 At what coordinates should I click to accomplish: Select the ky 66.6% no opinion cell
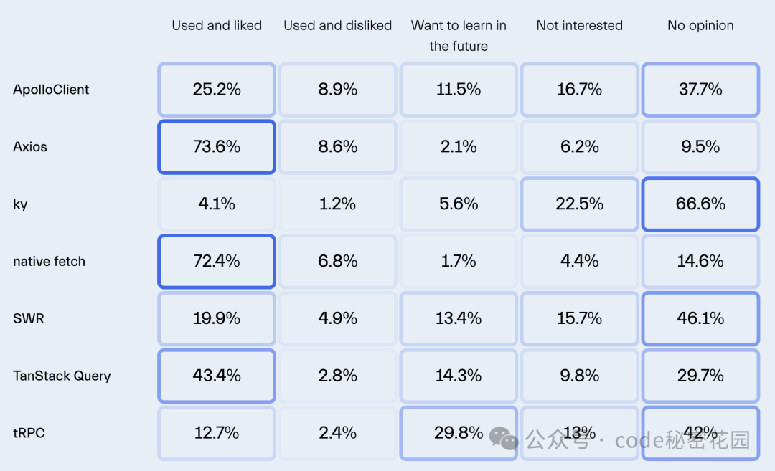click(x=700, y=204)
